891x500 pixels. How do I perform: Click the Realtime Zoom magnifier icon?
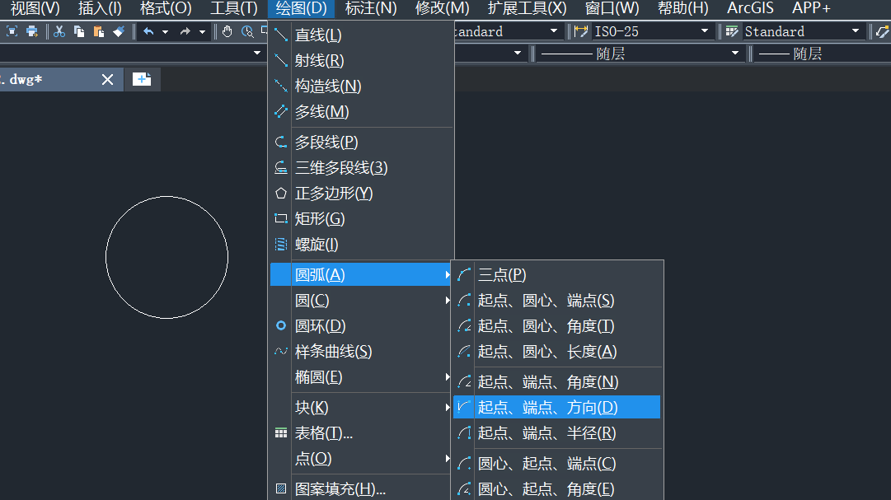pos(247,31)
